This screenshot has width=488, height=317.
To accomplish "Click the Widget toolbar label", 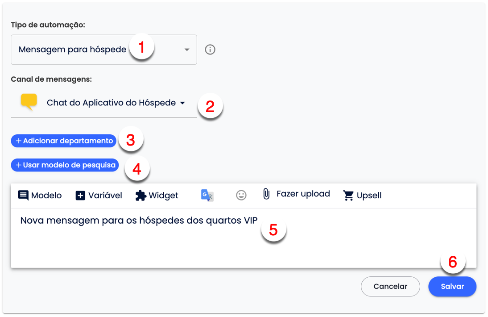I will (163, 196).
